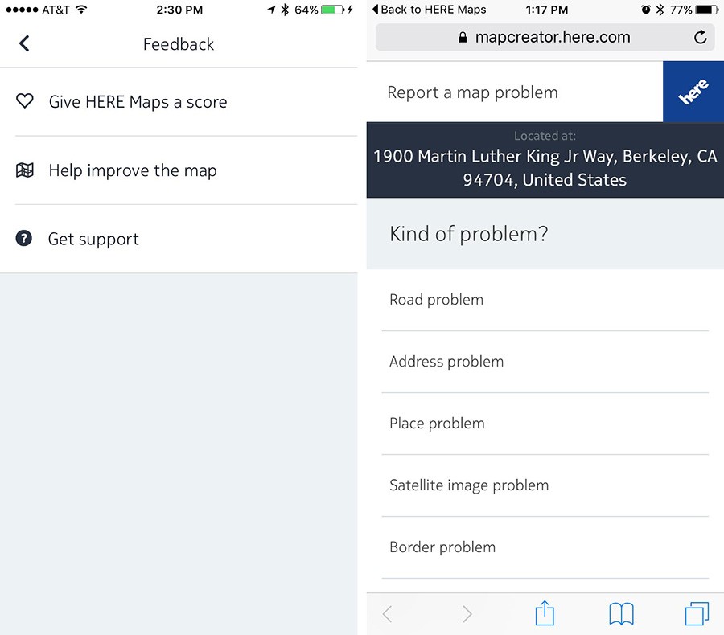Click the question mark icon beside Get support
Viewport: 724px width, 635px height.
(24, 238)
